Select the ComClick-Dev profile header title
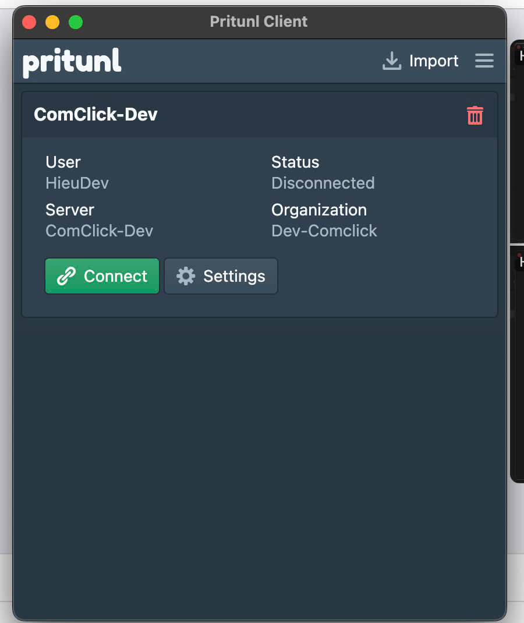The width and height of the screenshot is (524, 623). (x=95, y=115)
